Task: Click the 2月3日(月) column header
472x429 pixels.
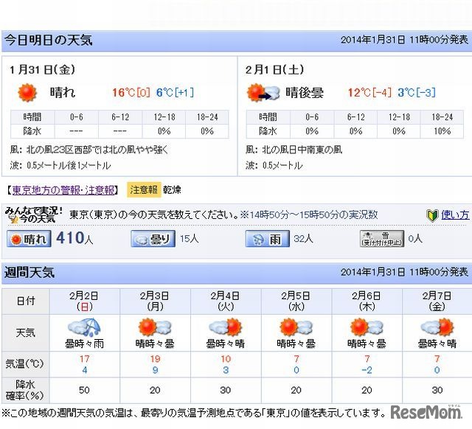Action: (x=155, y=301)
